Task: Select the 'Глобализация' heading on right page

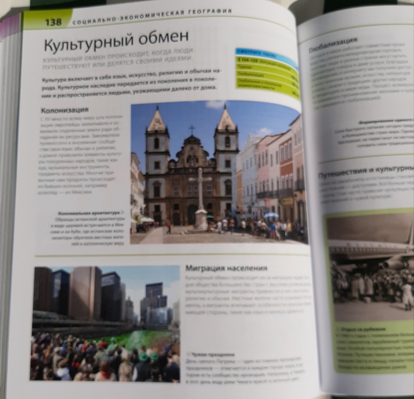Action: pyautogui.click(x=333, y=44)
